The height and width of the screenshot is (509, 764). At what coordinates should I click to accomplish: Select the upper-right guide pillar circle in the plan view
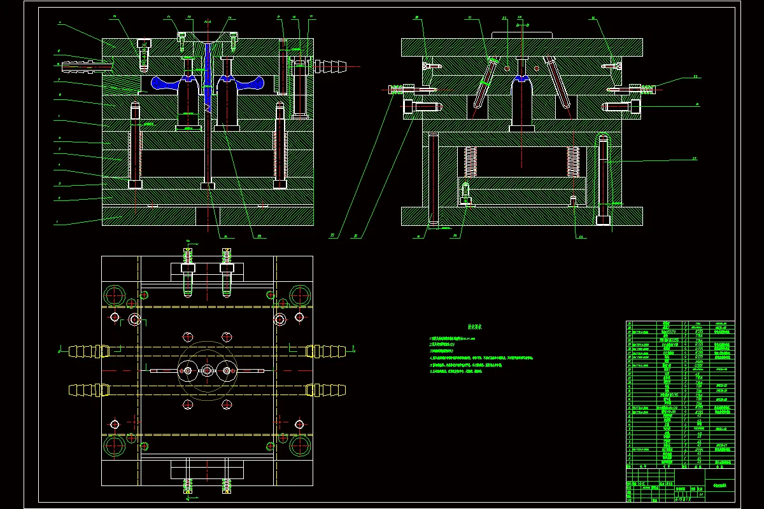pos(300,295)
